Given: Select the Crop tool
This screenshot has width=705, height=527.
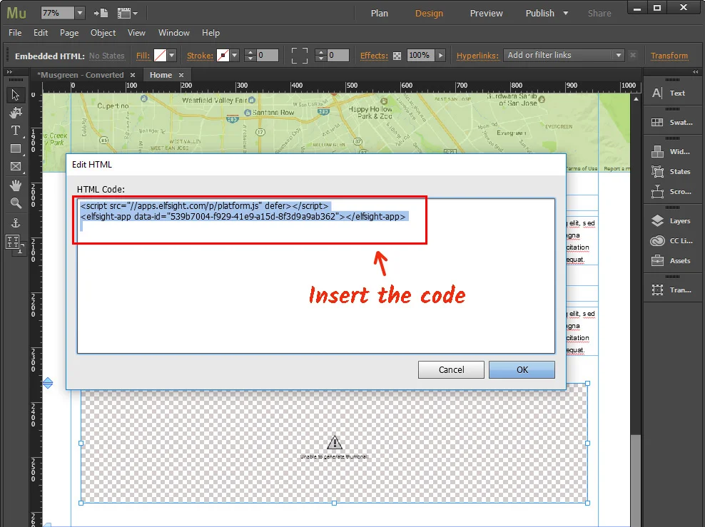Looking at the screenshot, I should 16,113.
